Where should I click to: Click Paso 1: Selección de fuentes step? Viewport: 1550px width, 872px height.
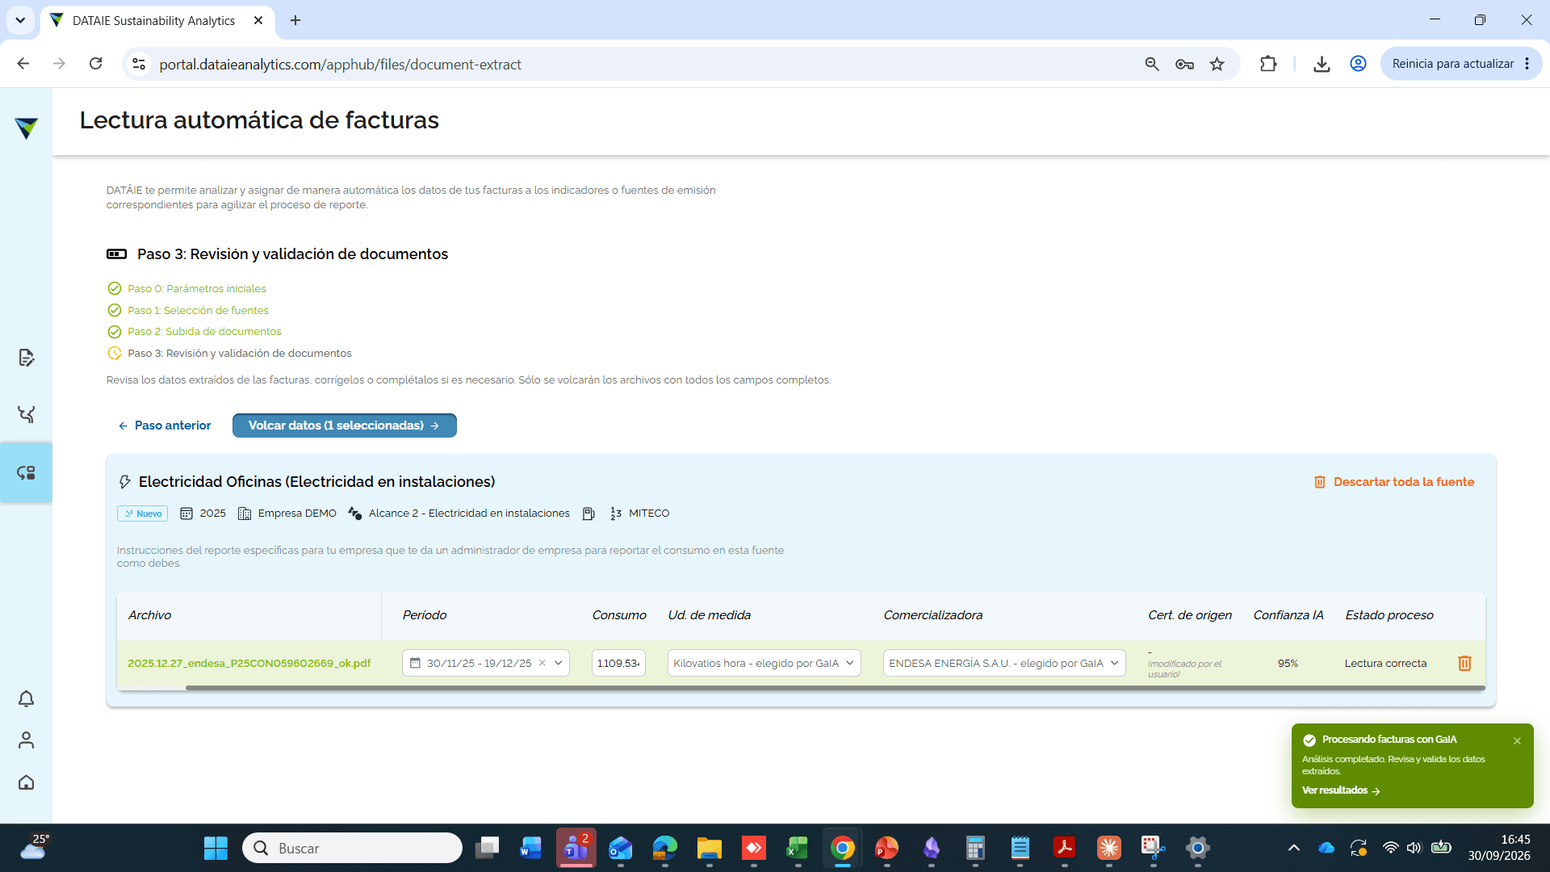[x=198, y=310]
